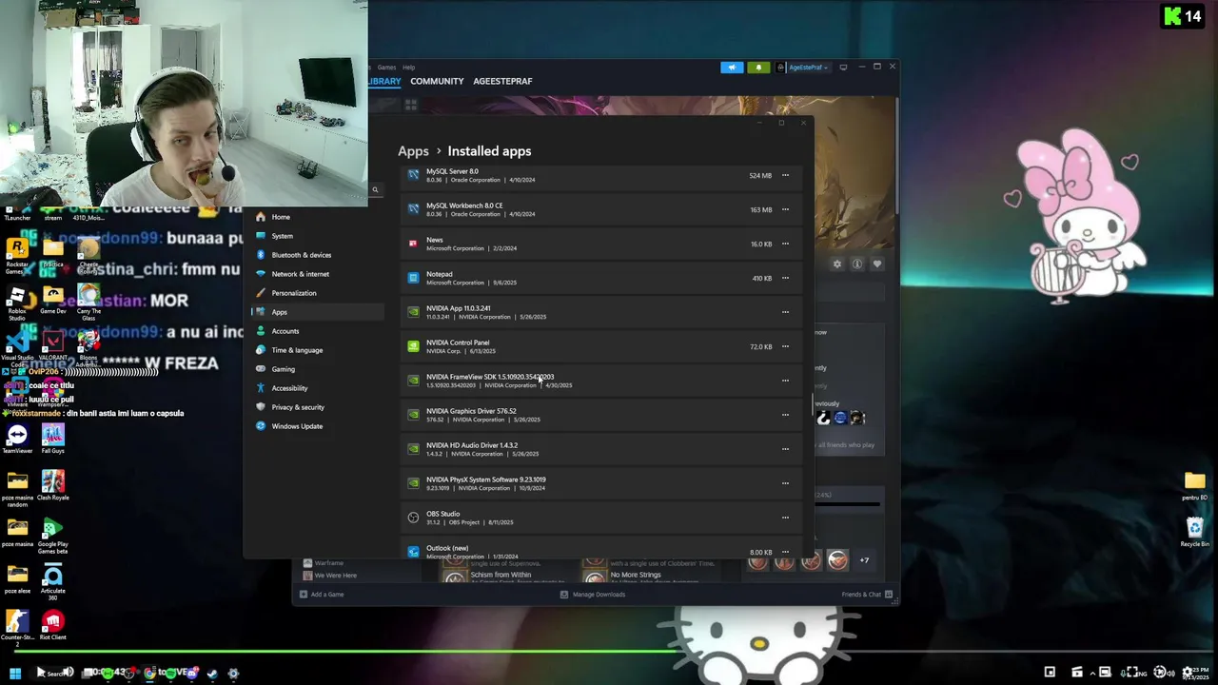Open Recycle Bin on desktop
This screenshot has height=685, width=1218.
tap(1195, 532)
